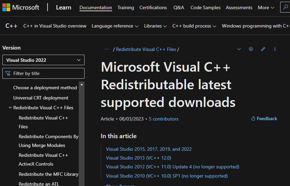Go to Visual Studio 2013 (VC++ 12.0) section
290x186 pixels.
(x=138, y=158)
